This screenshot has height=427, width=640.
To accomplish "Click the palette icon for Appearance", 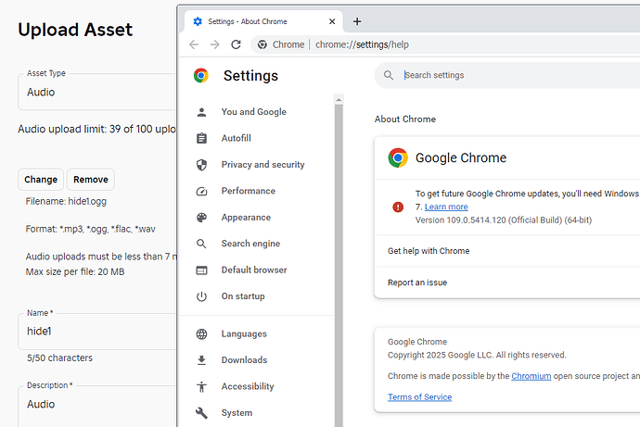I will (x=201, y=218).
